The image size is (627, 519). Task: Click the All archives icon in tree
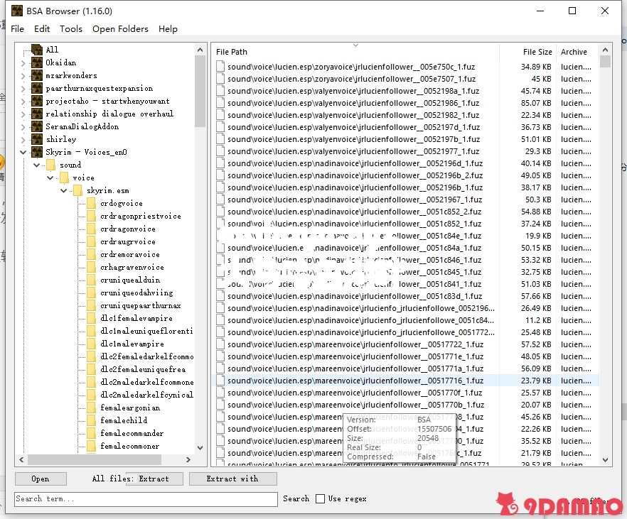[37, 50]
